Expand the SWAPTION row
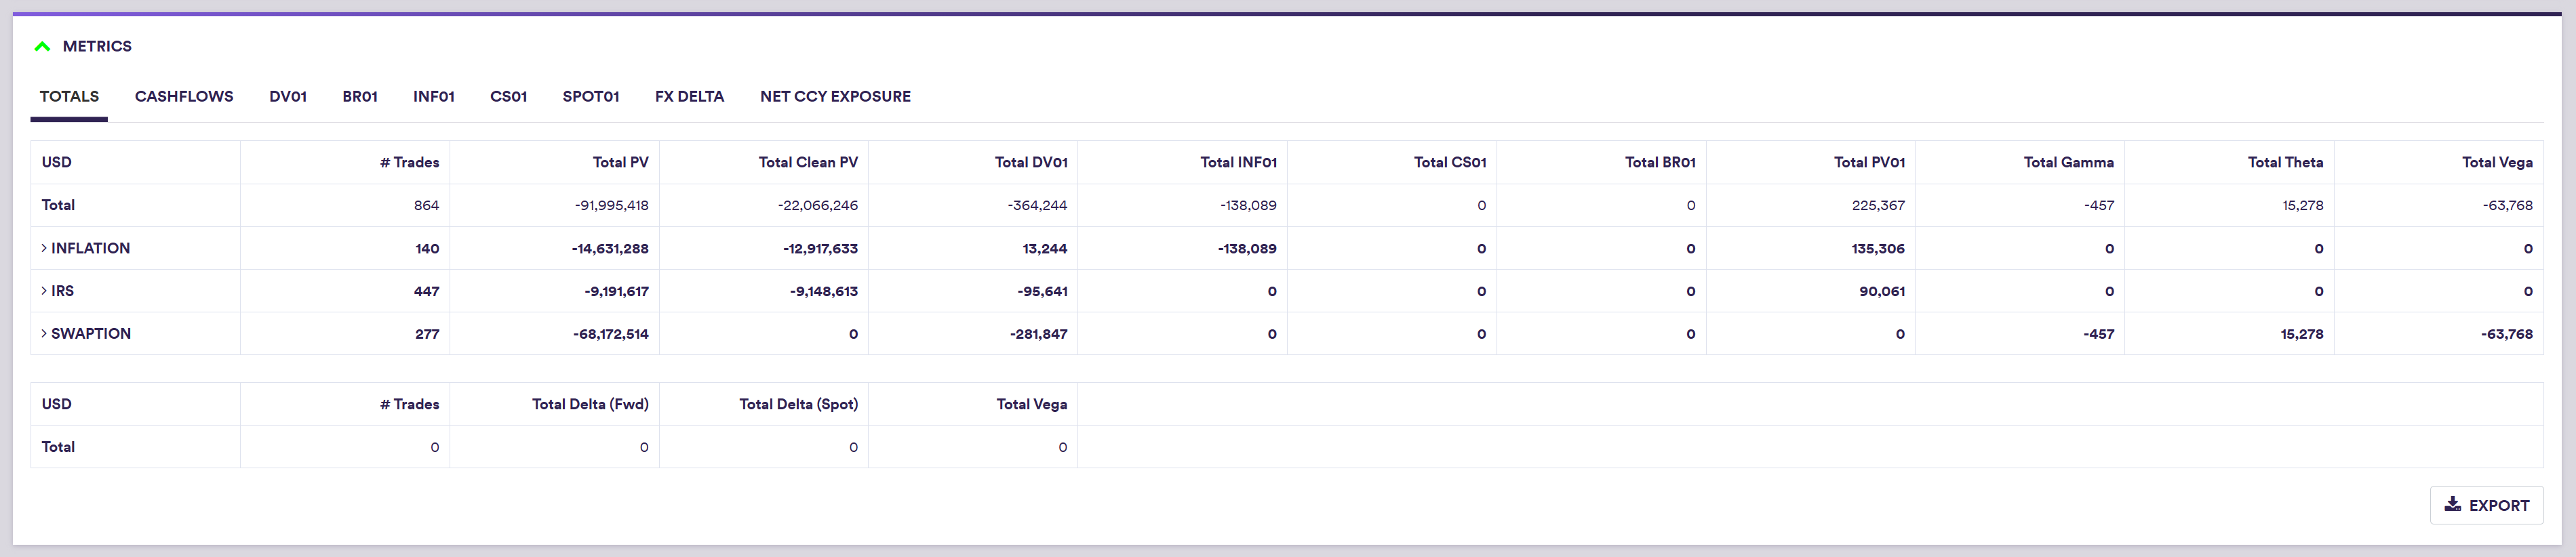 (44, 334)
